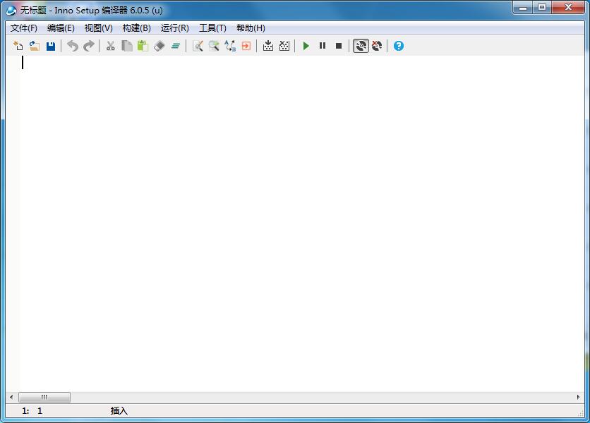Click inside the empty script editor area

point(295,223)
